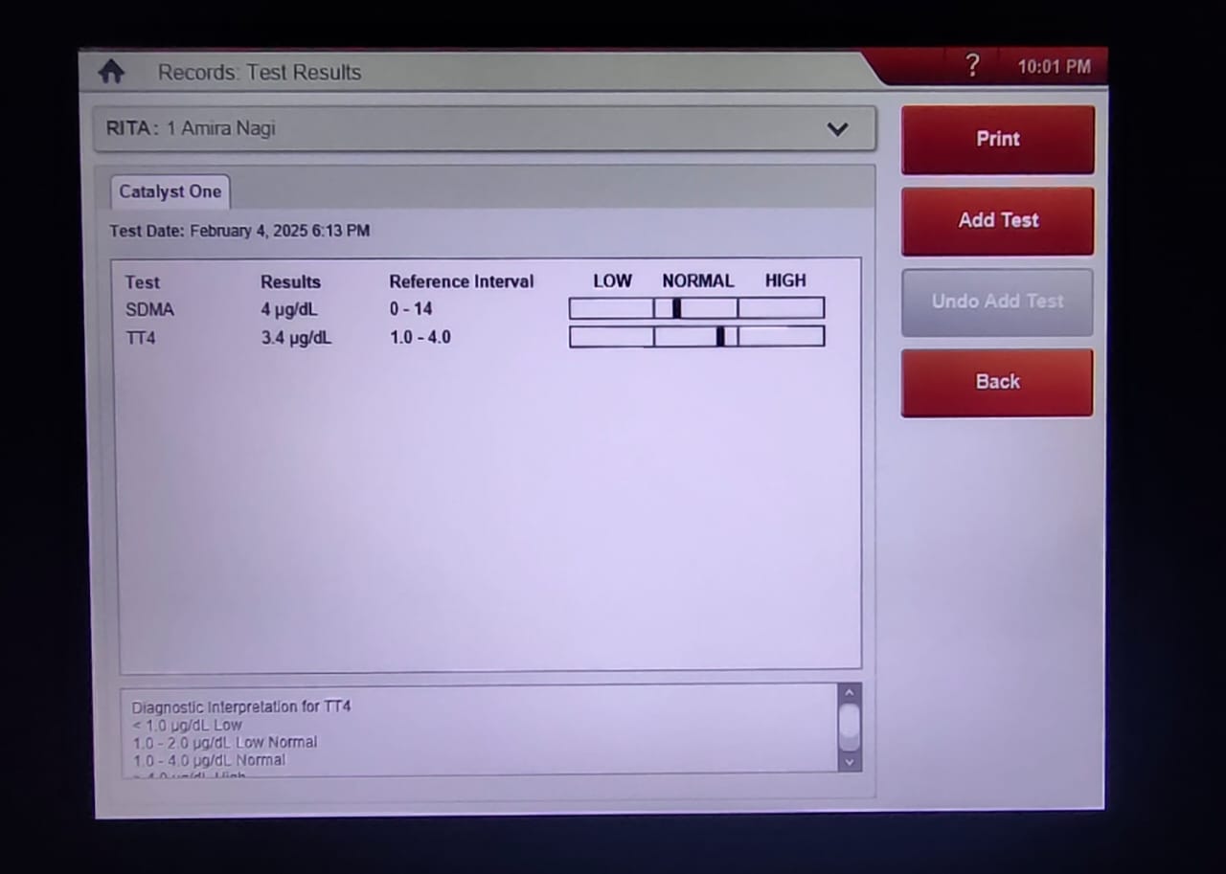Click the Test Date line
1226x874 pixels.
[239, 231]
